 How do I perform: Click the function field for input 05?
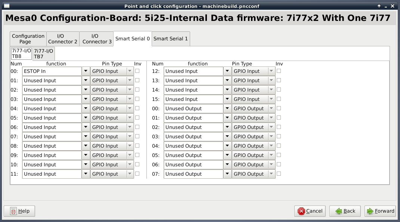(52, 118)
